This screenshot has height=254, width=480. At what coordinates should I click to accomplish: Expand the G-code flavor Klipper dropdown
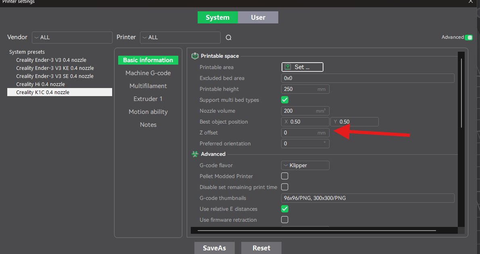tap(305, 165)
